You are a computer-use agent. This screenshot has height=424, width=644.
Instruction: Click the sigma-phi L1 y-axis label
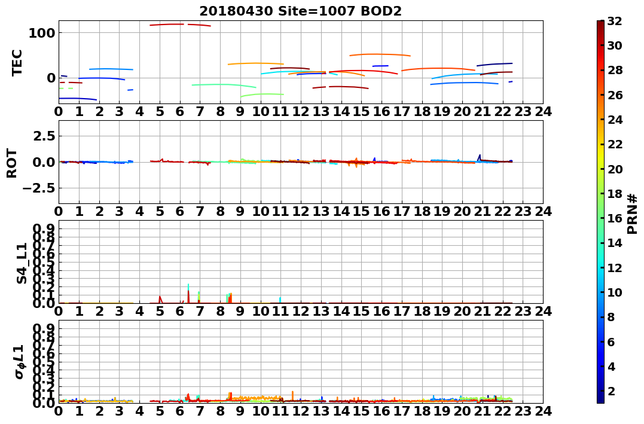20,362
